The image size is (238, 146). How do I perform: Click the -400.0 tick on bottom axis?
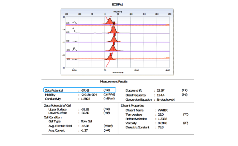click(168, 70)
